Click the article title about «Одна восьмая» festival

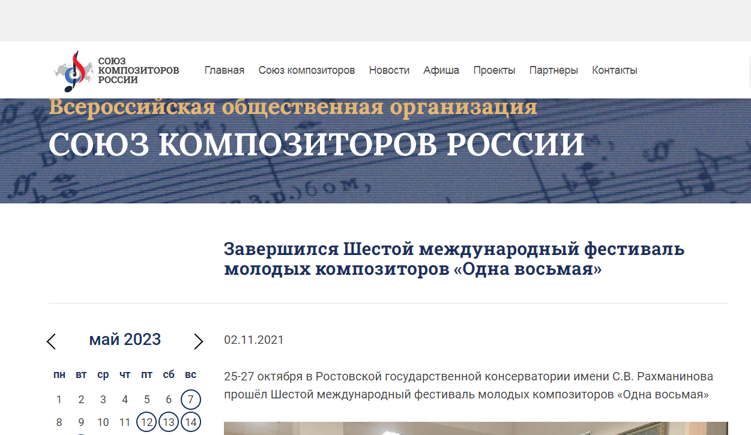[454, 259]
